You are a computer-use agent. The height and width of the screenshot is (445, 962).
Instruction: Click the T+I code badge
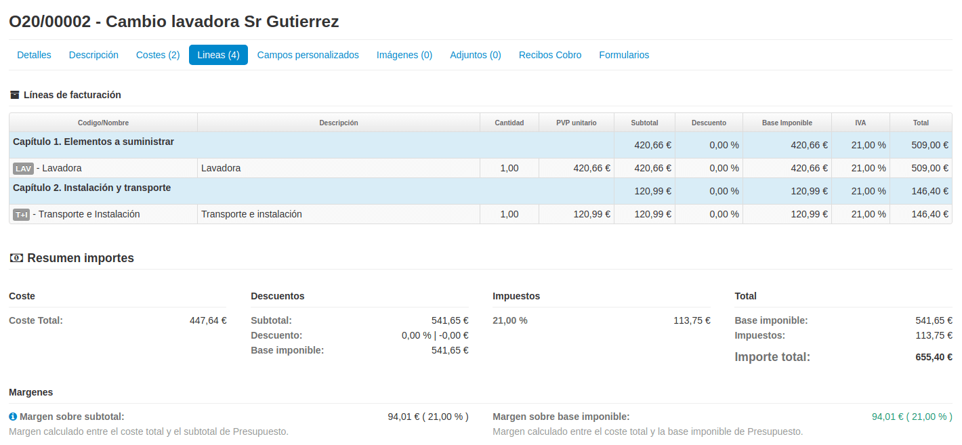(22, 215)
